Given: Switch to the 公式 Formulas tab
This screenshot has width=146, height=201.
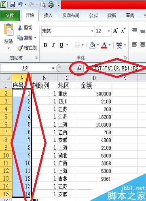Looking at the screenshot, I should click(x=93, y=15).
